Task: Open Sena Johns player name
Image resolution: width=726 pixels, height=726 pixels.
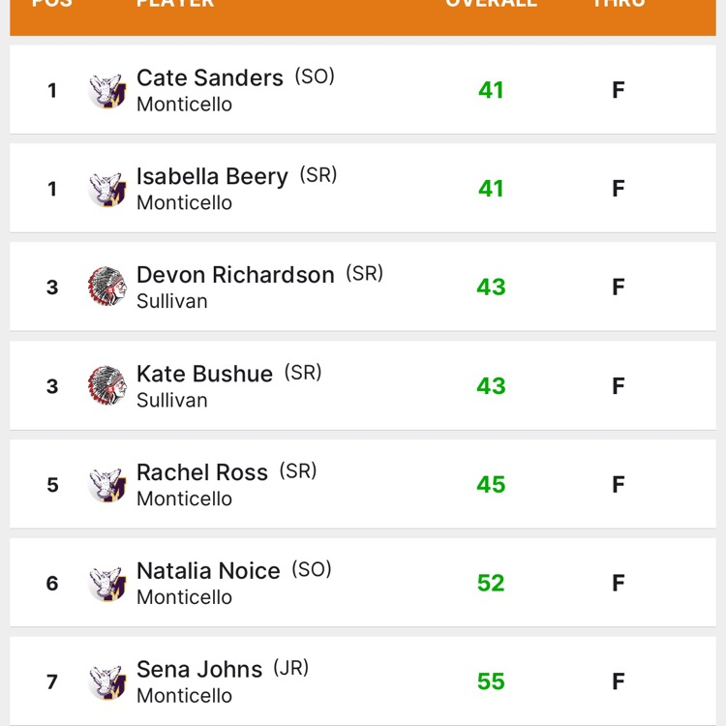Action: tap(199, 670)
